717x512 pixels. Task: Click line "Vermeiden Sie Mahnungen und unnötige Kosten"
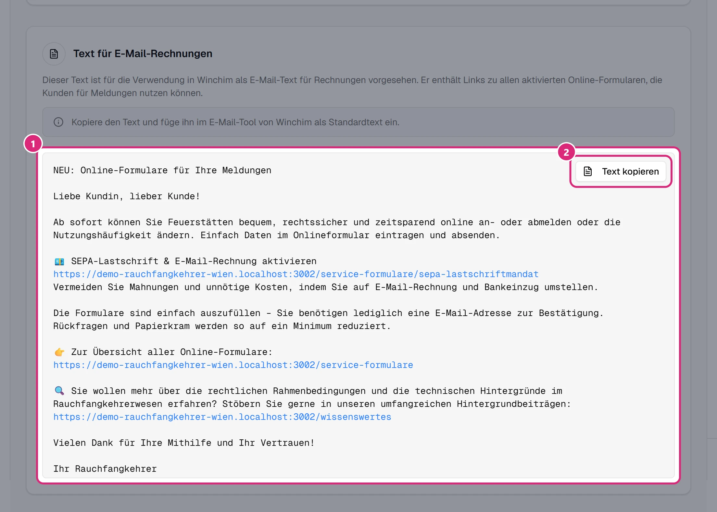pos(326,287)
